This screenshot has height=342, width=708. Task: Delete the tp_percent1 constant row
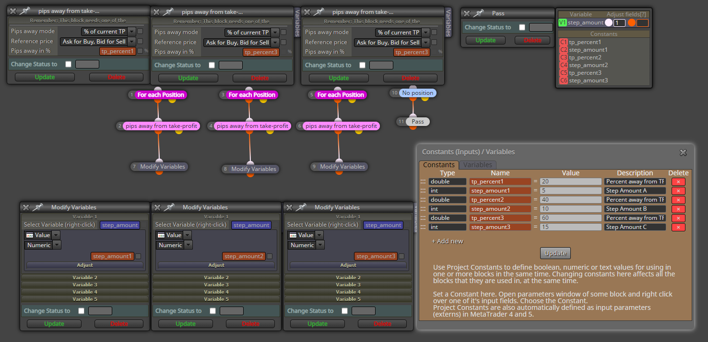[x=678, y=182]
